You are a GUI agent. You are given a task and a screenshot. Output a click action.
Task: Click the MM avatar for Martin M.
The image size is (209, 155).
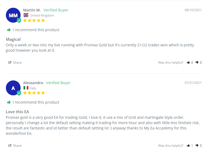point(13,15)
